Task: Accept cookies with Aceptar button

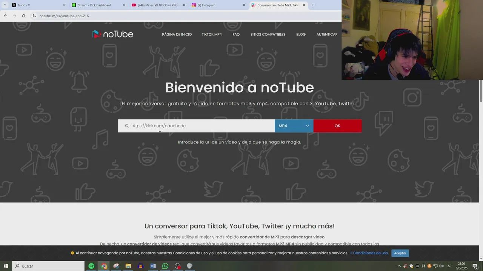Action: pos(400,253)
